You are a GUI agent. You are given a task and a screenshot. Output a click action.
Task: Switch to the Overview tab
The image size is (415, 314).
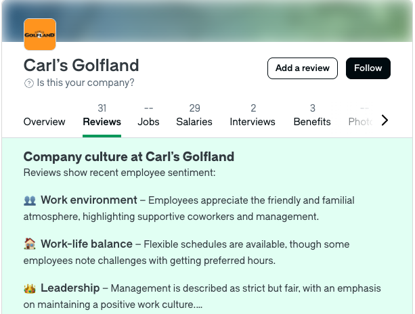click(x=45, y=122)
